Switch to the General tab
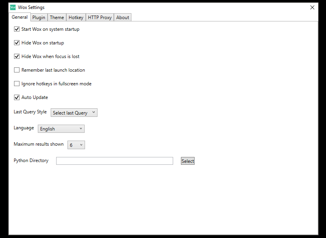 coord(19,17)
